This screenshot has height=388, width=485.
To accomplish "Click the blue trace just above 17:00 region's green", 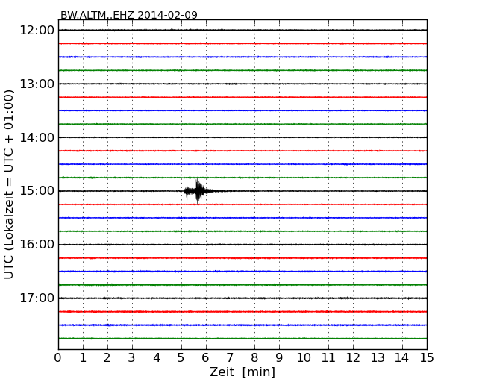I will point(242,272).
